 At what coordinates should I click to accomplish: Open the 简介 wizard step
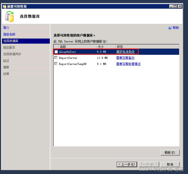click(6, 28)
